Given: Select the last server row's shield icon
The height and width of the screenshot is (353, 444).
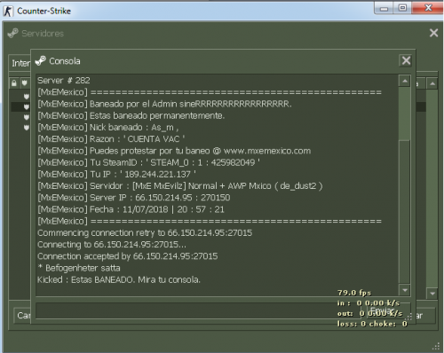Looking at the screenshot, I should pyautogui.click(x=27, y=128).
